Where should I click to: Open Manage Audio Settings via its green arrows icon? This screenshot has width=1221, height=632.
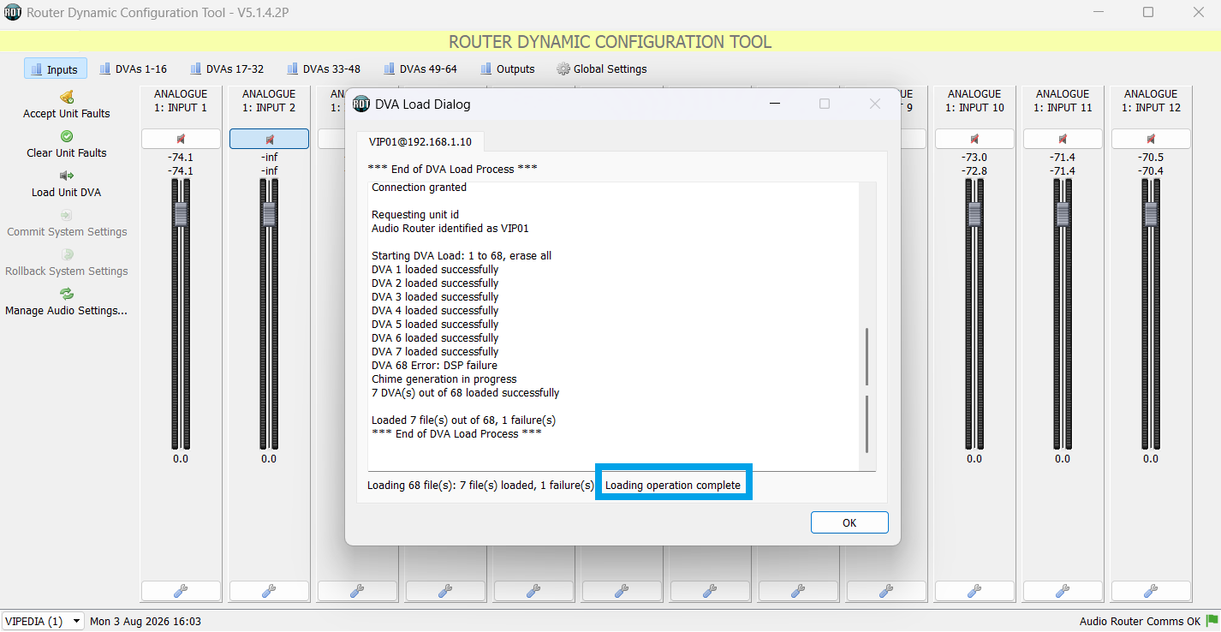[x=67, y=294]
